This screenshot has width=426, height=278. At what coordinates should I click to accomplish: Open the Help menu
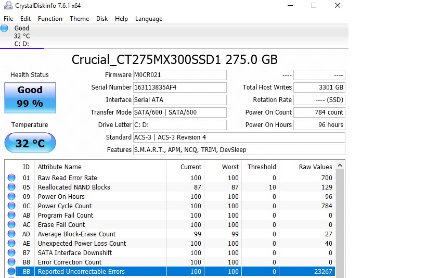point(121,19)
